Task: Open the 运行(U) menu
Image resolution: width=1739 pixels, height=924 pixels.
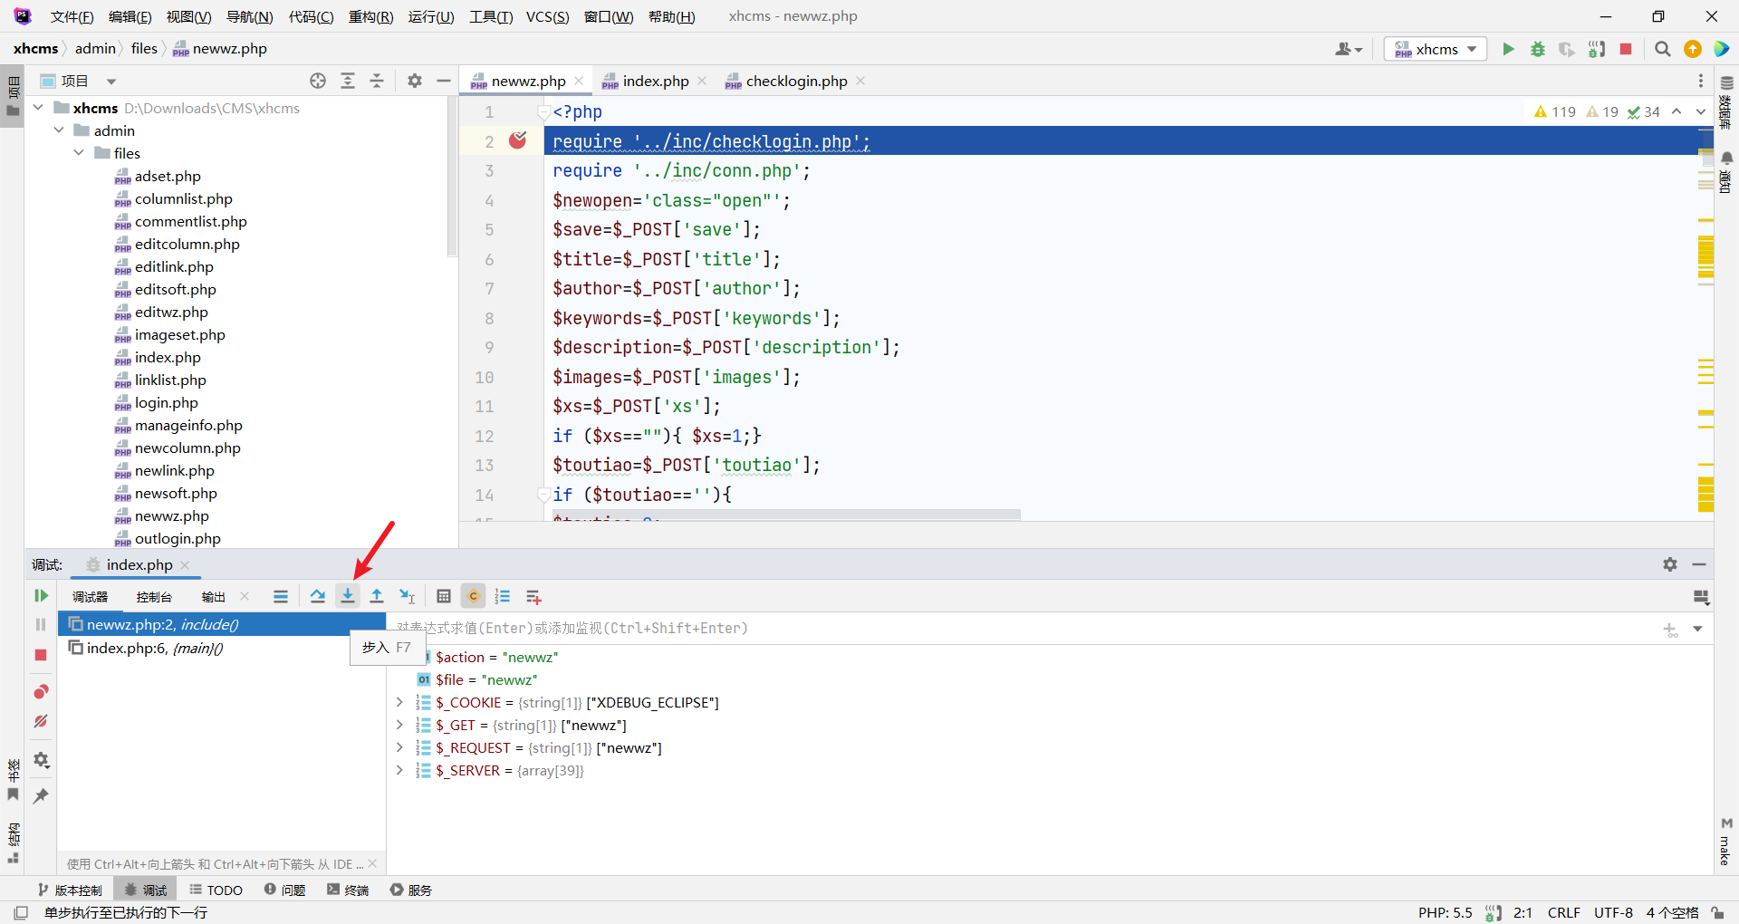Action: click(431, 16)
